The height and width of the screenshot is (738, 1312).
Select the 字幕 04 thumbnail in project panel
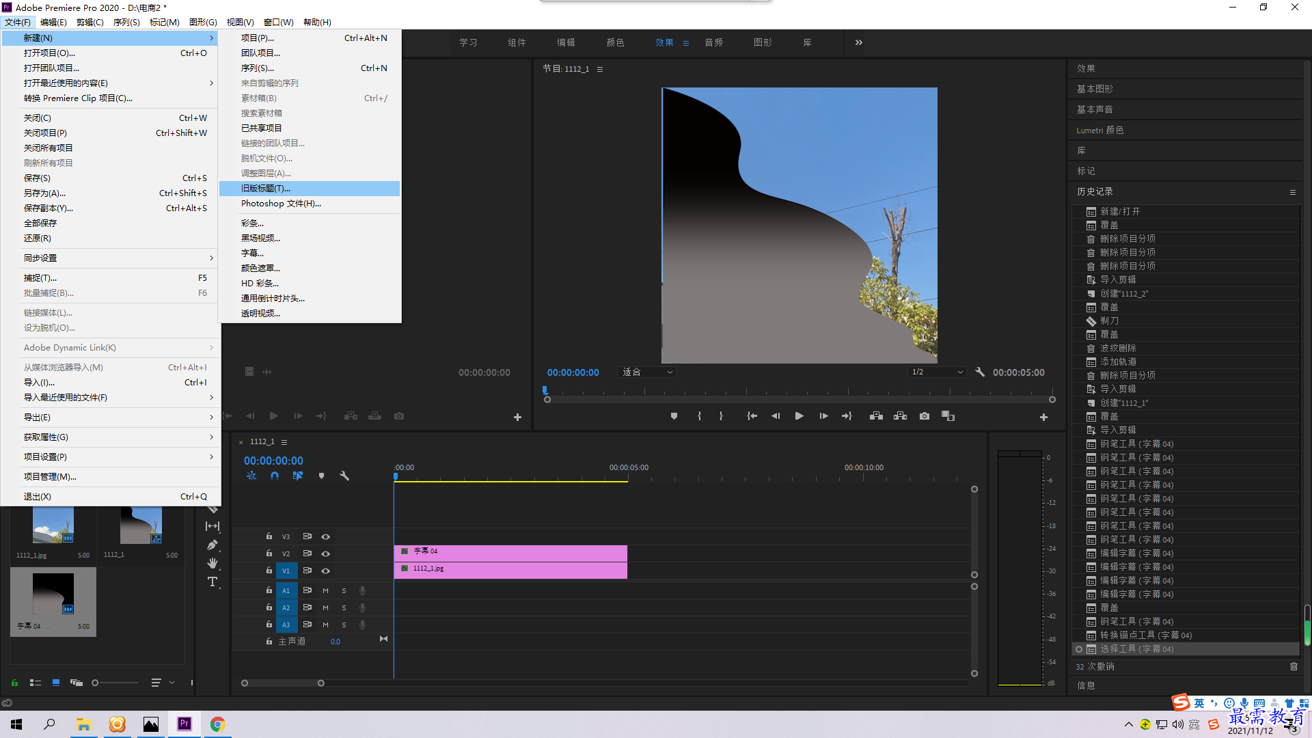point(53,594)
